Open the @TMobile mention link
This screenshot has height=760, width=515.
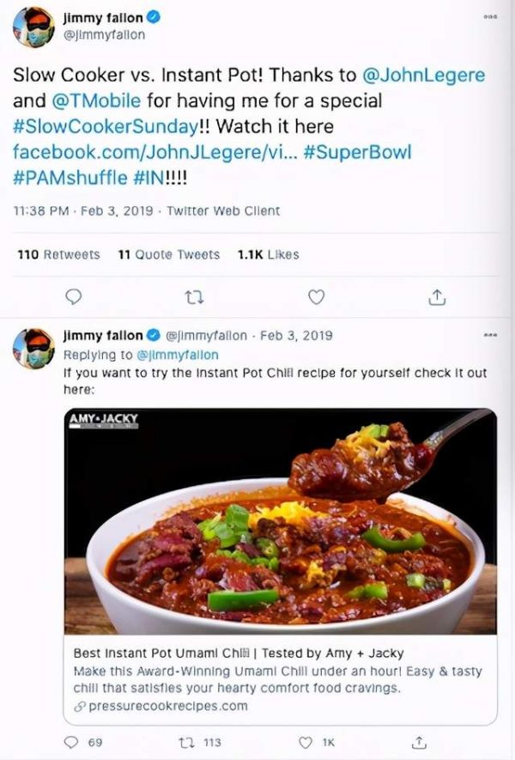tap(96, 100)
